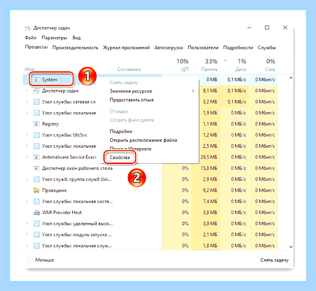Viewport: 316px width, 291px height.
Task: Click the gear icon for локальная систе... row
Action: [36, 201]
